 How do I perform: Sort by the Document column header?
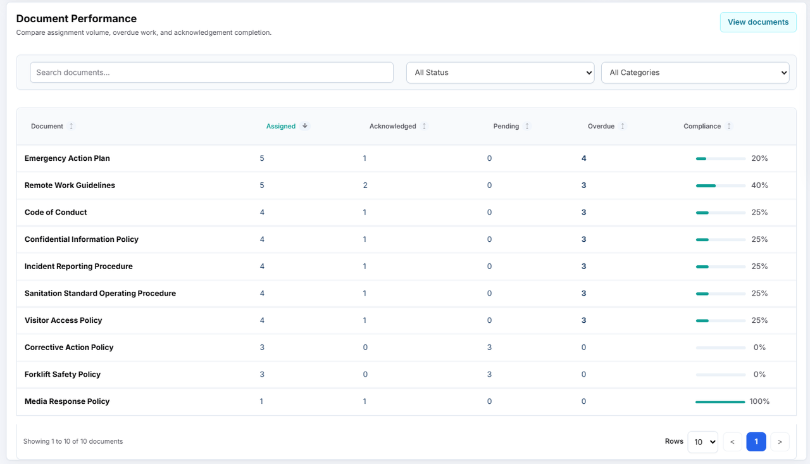47,126
